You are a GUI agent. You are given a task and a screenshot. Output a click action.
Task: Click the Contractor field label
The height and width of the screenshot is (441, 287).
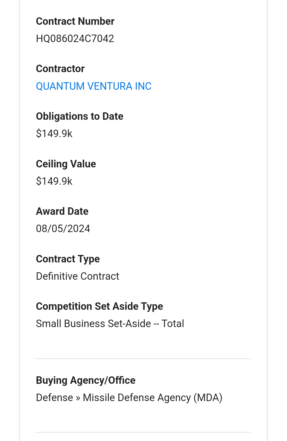tap(60, 69)
